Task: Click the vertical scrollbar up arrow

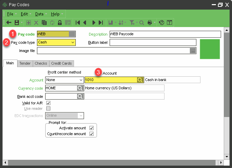Action: tap(227, 30)
